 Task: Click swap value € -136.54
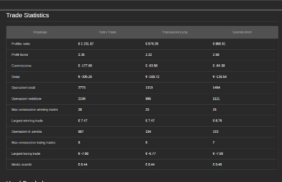pyautogui.click(x=219, y=76)
